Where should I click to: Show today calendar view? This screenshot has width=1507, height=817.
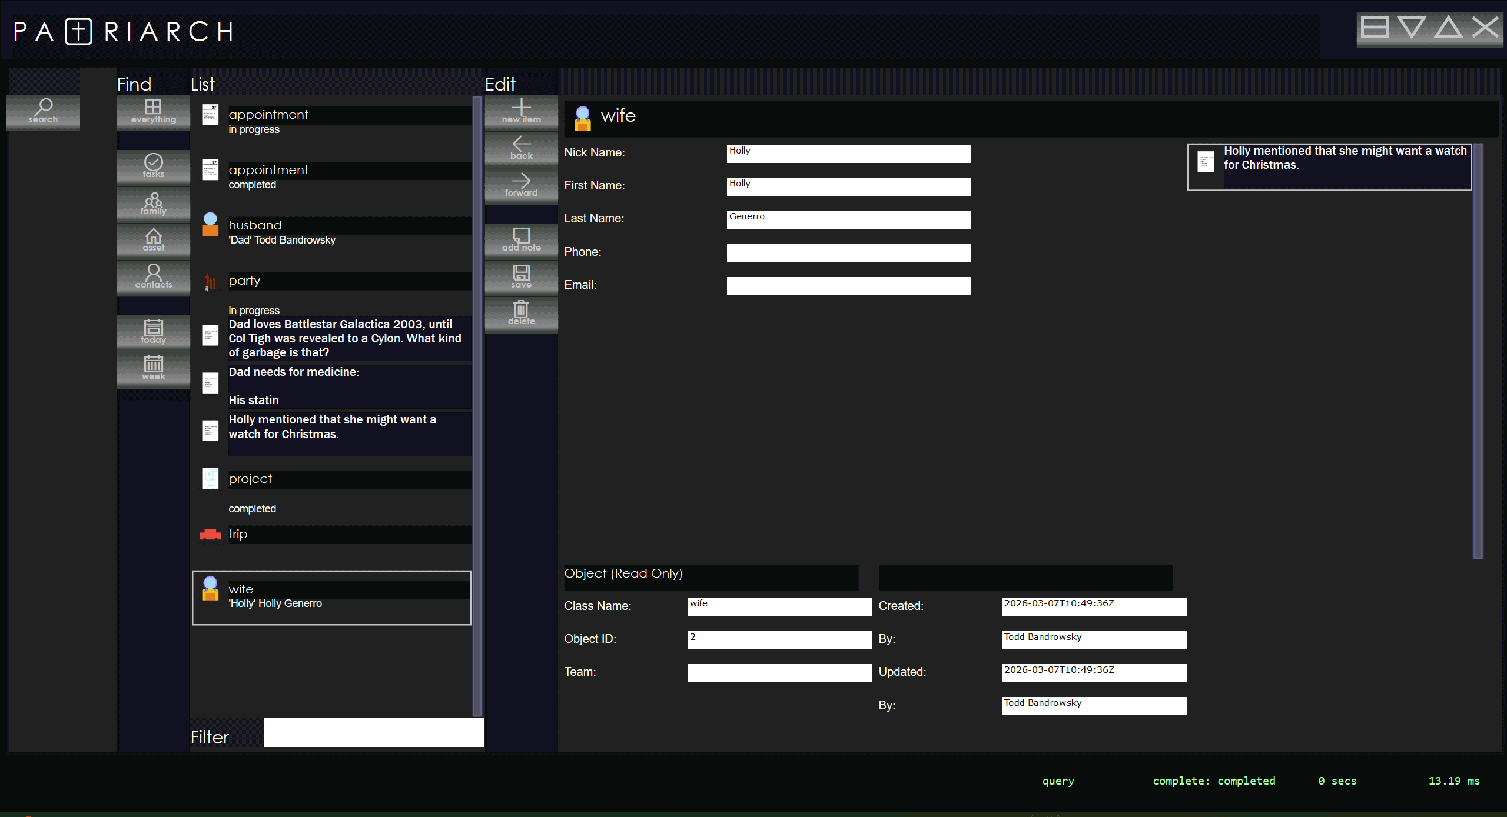coord(153,331)
